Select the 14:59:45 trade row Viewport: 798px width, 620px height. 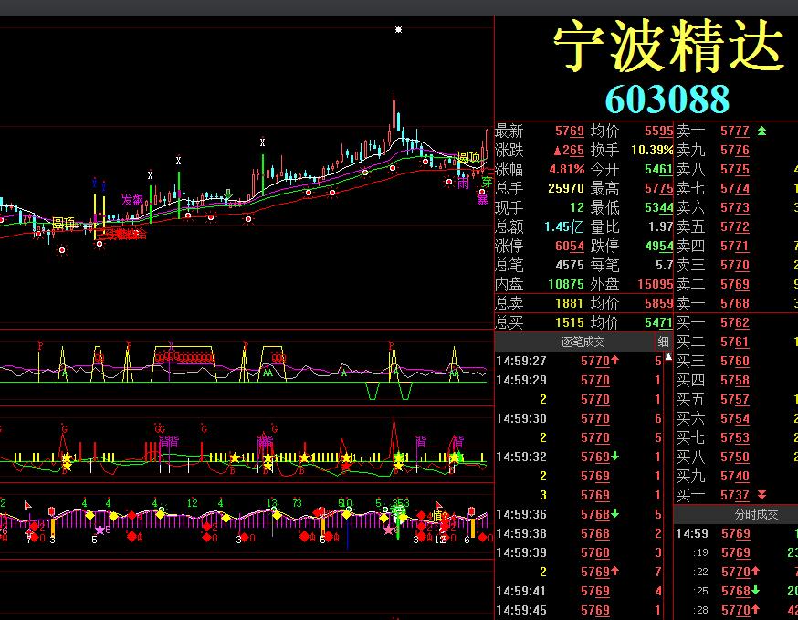(579, 610)
